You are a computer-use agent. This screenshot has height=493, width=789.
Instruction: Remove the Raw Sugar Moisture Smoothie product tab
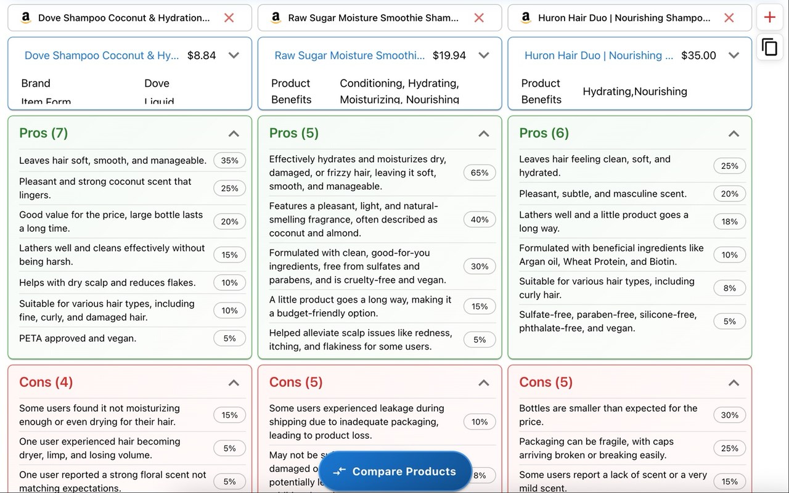(x=479, y=18)
